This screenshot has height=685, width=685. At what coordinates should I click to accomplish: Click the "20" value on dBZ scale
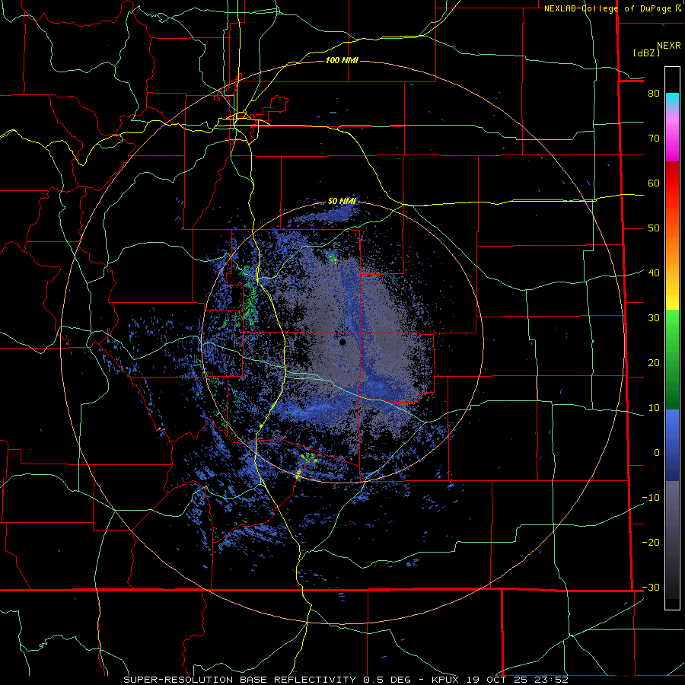pyautogui.click(x=654, y=362)
